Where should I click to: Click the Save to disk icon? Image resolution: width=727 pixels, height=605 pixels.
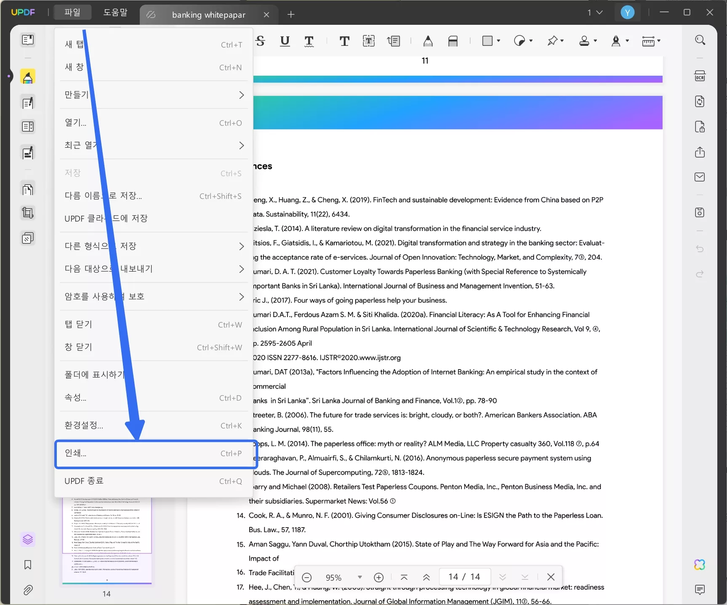[x=700, y=212]
